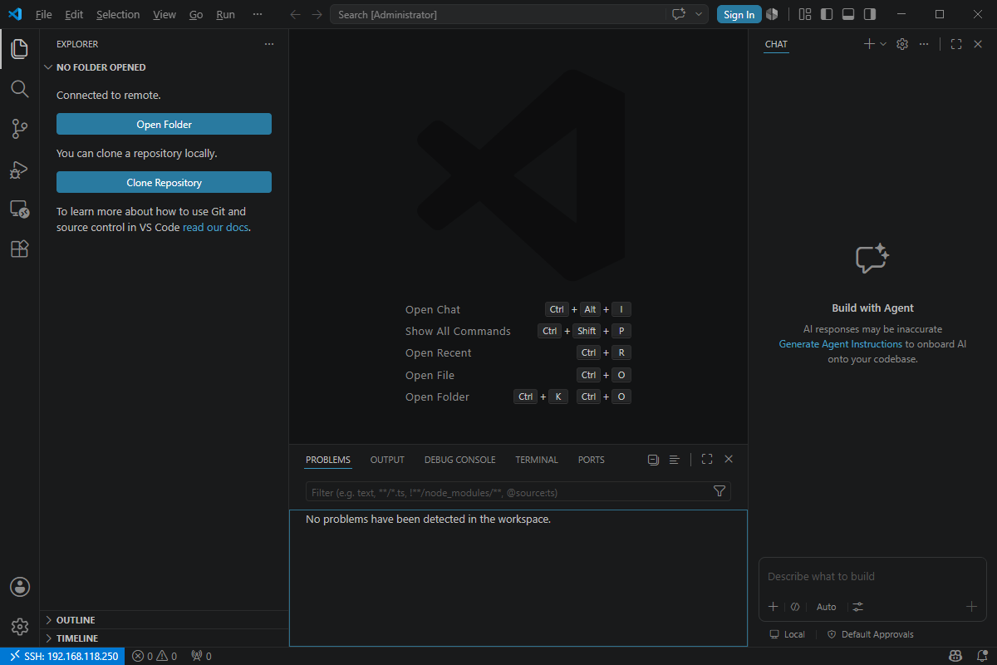Open the Accounts icon in activity bar
This screenshot has height=665, width=997.
click(19, 587)
